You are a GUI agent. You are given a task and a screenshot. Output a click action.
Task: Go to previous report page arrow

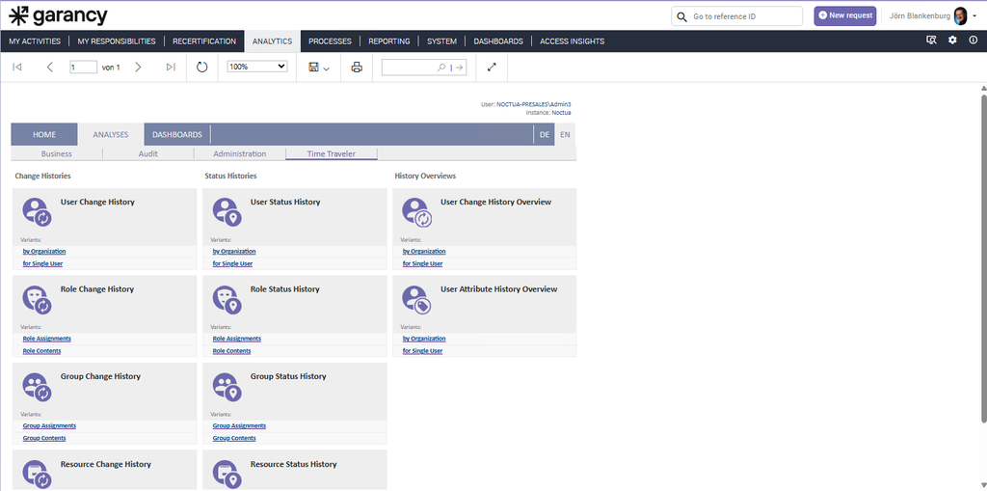tap(50, 67)
